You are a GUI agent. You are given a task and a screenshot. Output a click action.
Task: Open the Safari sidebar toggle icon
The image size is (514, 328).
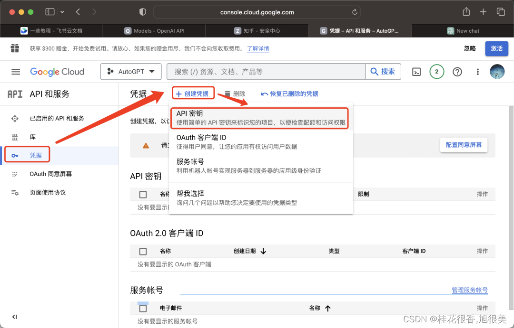[49, 12]
